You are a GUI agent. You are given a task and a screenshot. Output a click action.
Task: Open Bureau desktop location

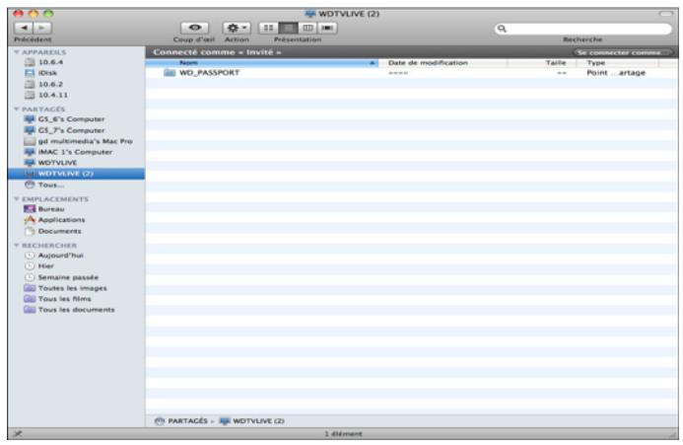pos(44,209)
